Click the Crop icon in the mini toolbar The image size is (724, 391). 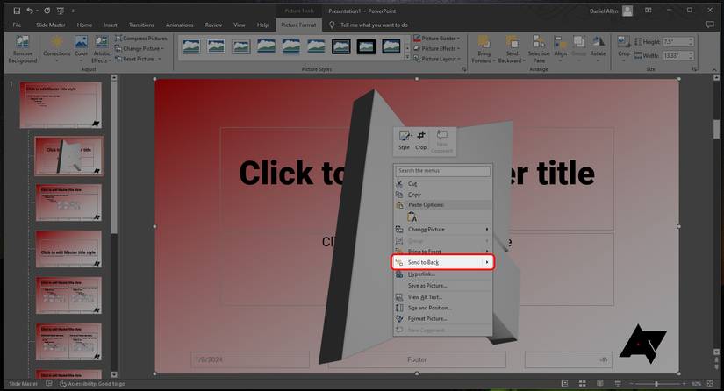point(421,139)
